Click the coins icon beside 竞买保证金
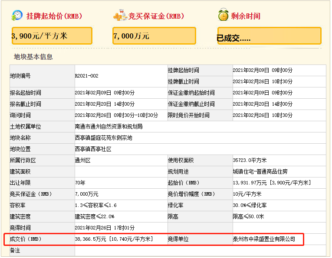 [x=121, y=15]
